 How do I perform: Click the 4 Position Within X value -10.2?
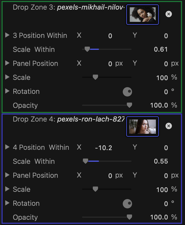[104, 148]
